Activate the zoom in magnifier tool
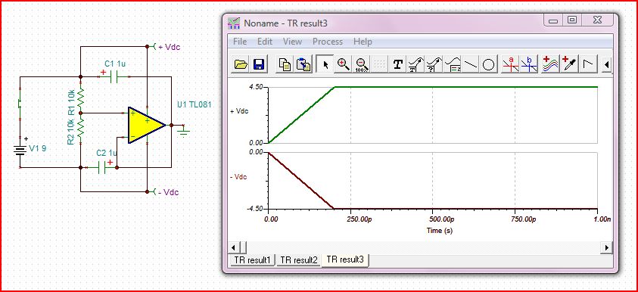The image size is (638, 292). pos(344,64)
